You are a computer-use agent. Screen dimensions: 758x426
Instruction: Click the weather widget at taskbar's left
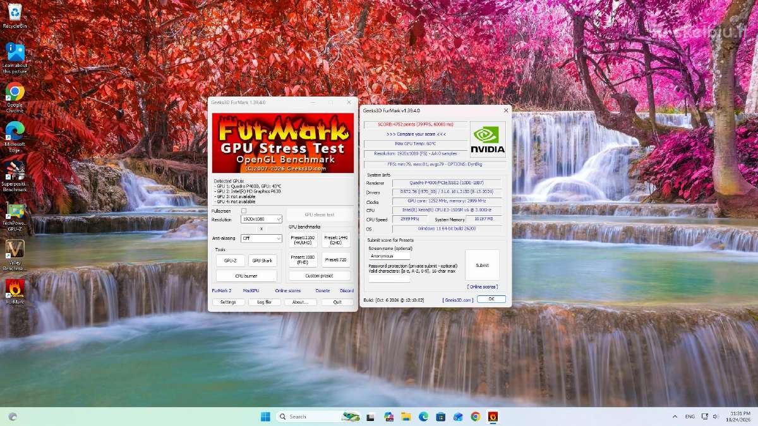pos(13,417)
